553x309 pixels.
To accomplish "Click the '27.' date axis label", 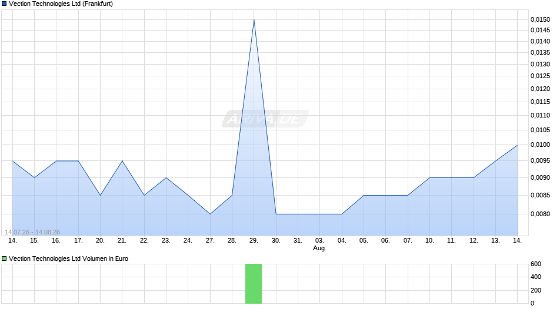I will 210,240.
